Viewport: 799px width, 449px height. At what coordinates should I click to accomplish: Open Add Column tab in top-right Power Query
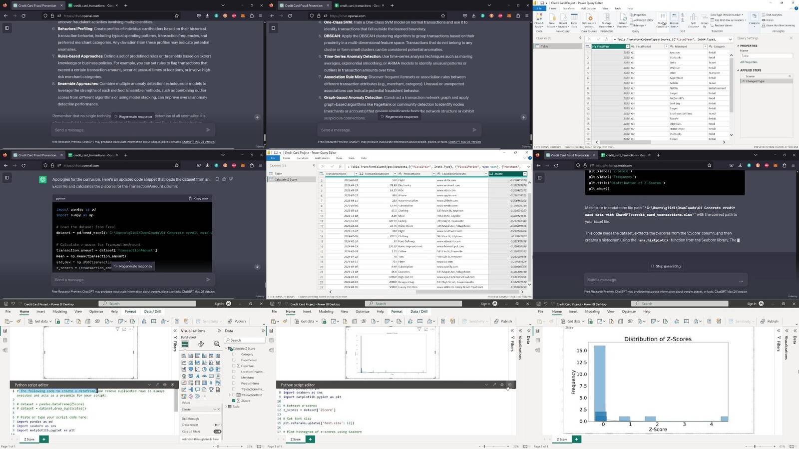[588, 8]
